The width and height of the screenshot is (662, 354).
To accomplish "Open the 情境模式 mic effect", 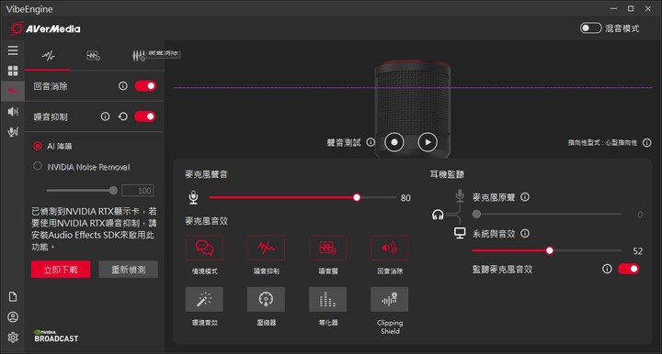I will pyautogui.click(x=204, y=248).
